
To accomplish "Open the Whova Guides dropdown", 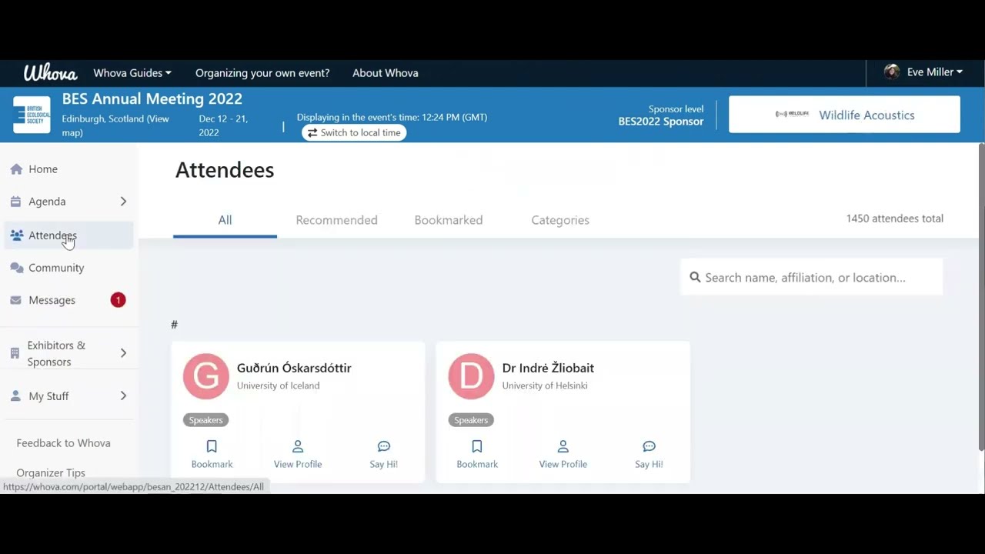I will [132, 73].
